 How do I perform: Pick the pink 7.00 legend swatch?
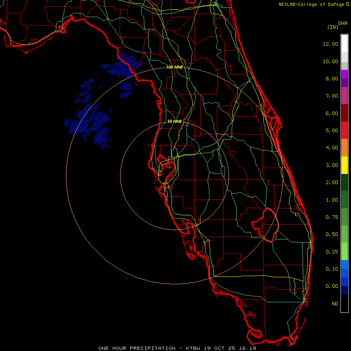click(344, 96)
